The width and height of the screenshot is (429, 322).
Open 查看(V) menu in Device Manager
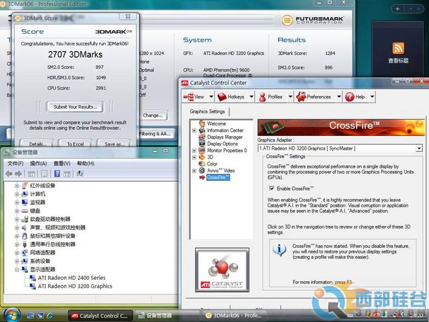62,163
